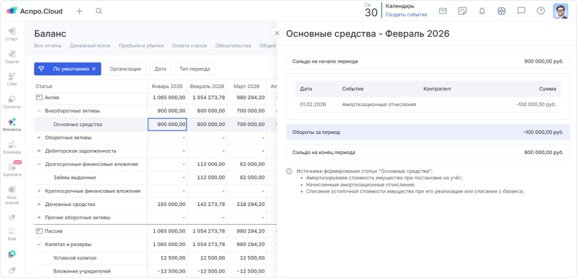
Task: Open the help question mark icon
Action: (x=540, y=11)
